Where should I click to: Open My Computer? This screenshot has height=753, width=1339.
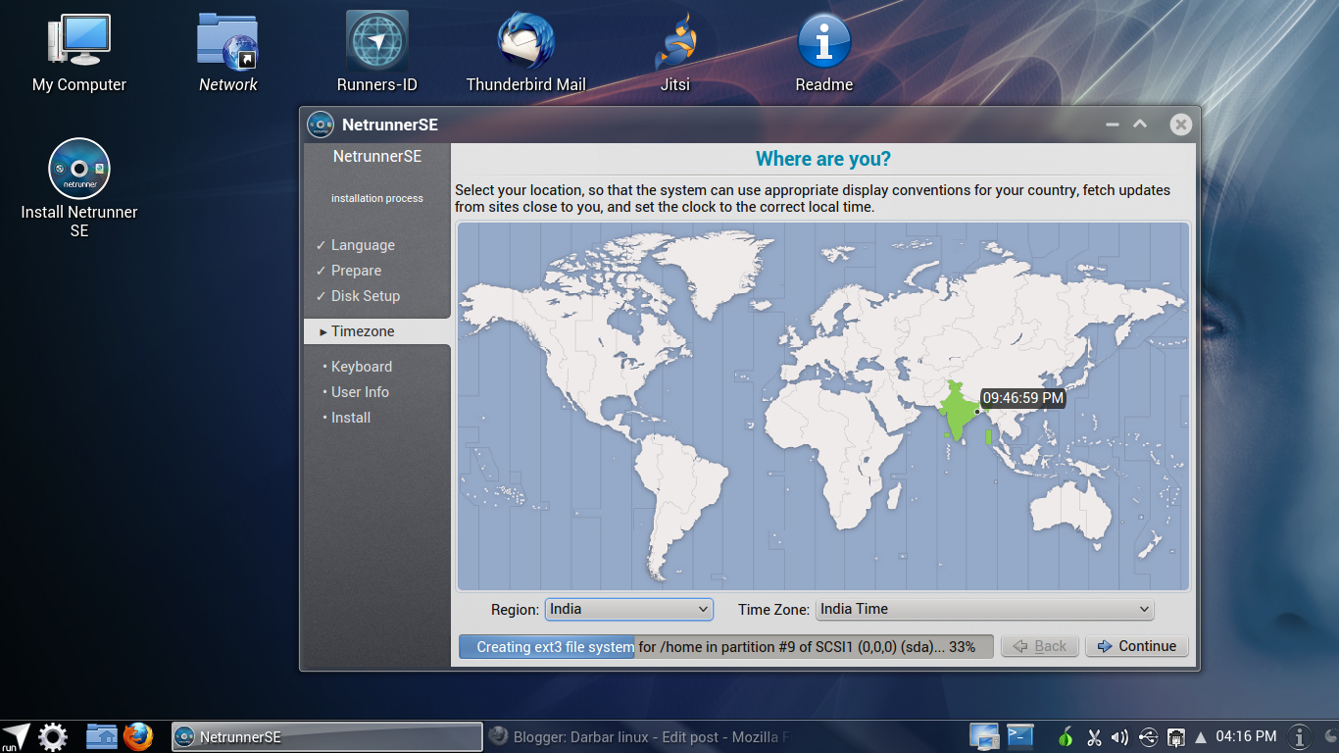tap(78, 39)
